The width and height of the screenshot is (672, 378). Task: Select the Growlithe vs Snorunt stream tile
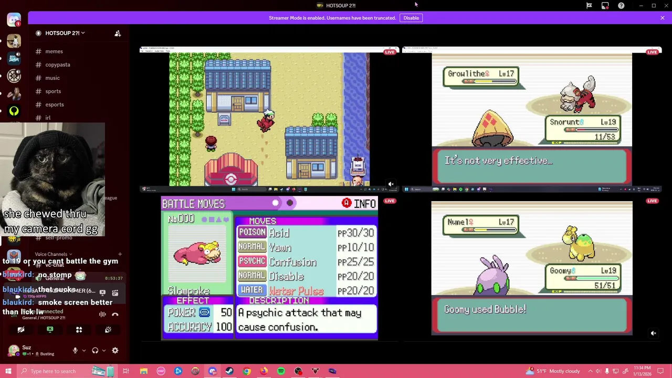pyautogui.click(x=532, y=119)
